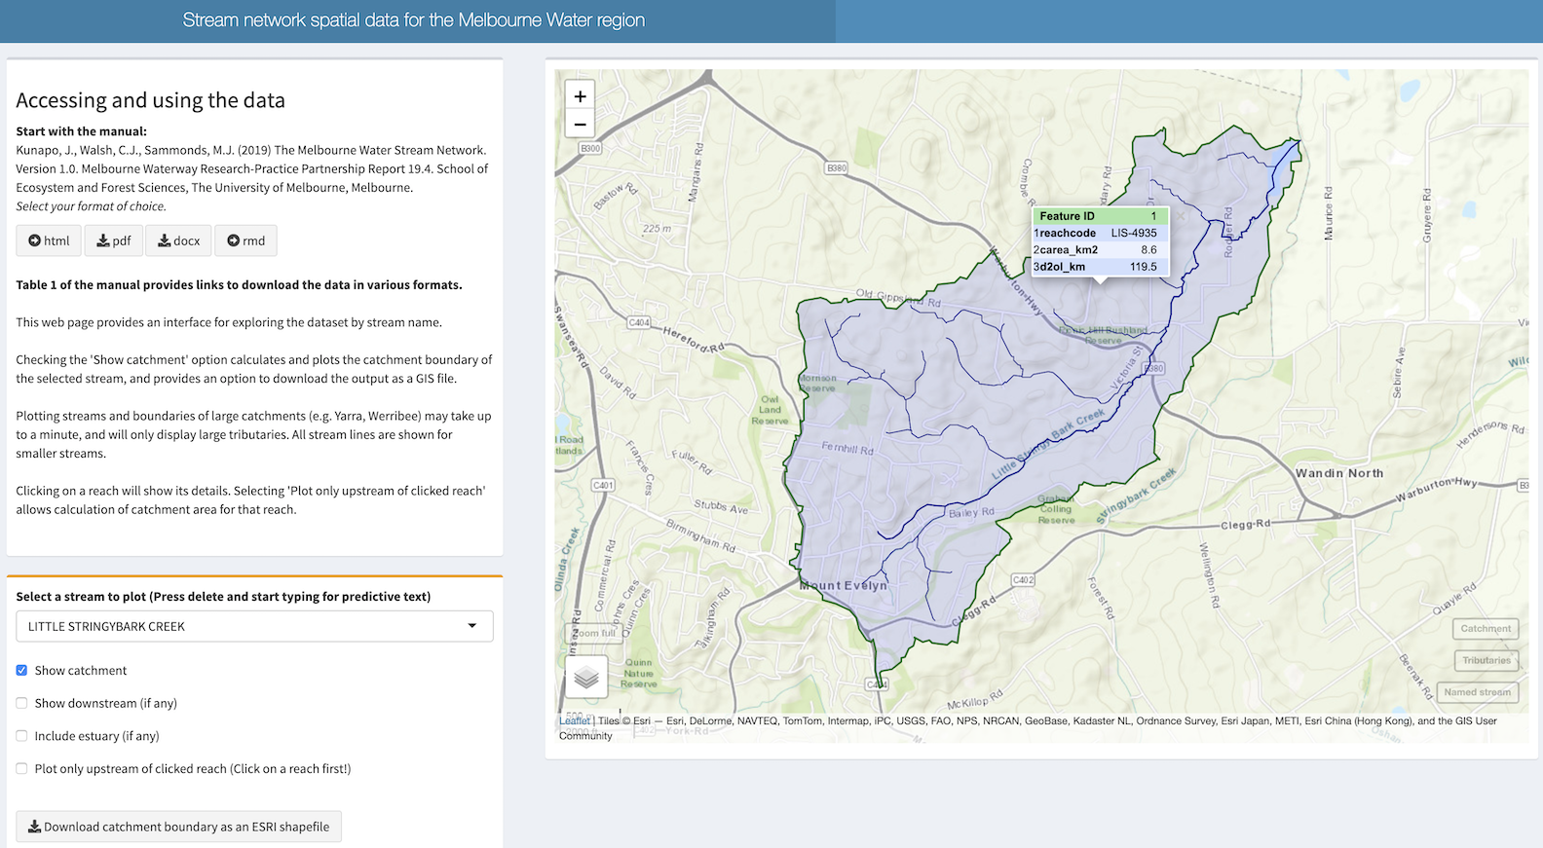This screenshot has width=1543, height=848.
Task: Click the Feature ID popup header
Action: tap(1100, 216)
